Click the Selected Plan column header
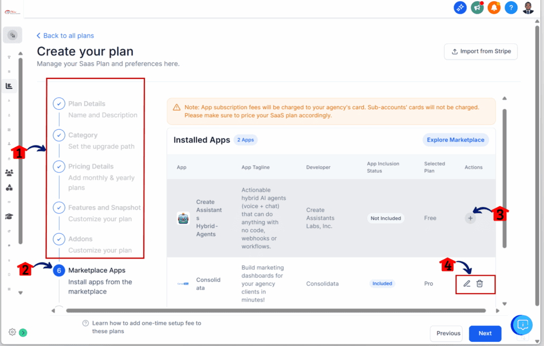 [x=435, y=167]
